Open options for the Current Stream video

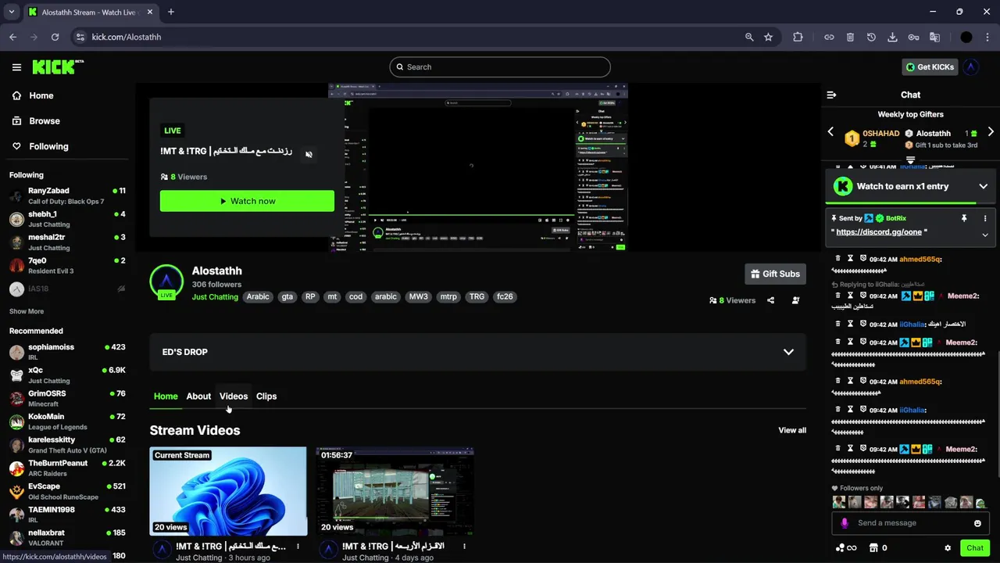coord(298,547)
